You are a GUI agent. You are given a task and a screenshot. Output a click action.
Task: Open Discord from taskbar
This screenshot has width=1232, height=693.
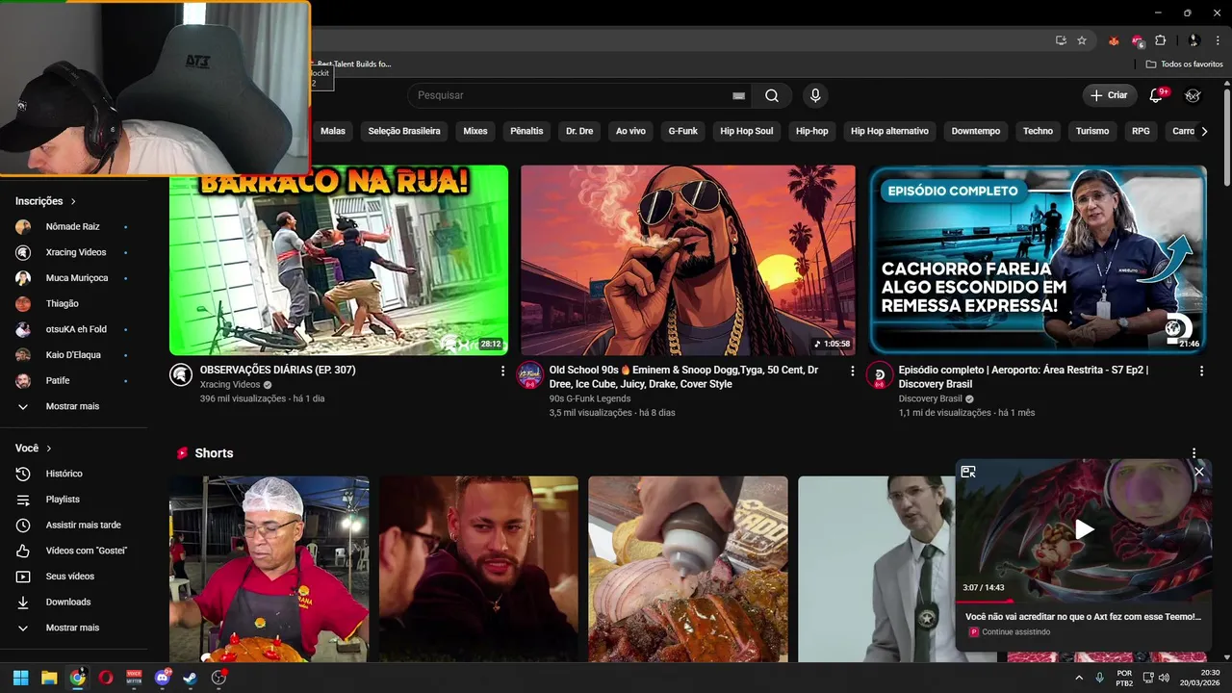point(163,678)
